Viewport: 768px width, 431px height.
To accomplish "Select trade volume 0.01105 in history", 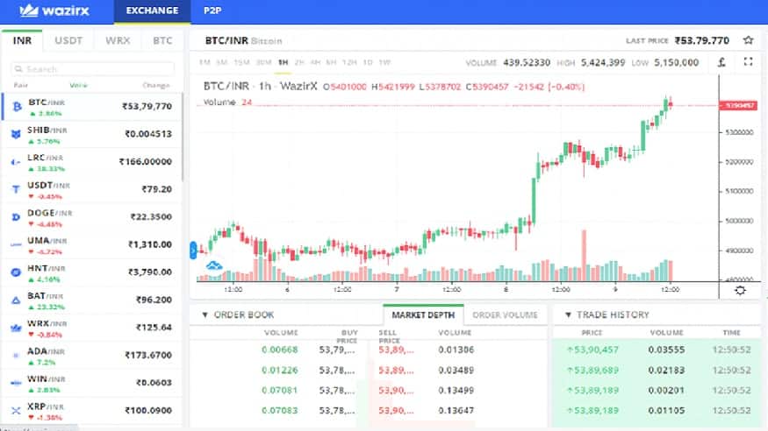I will 666,411.
